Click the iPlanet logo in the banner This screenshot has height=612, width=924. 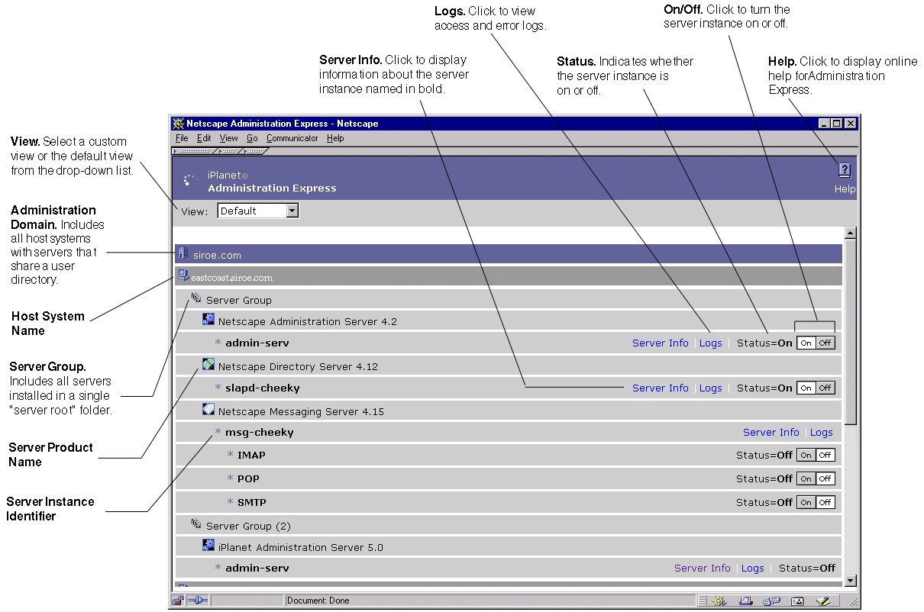tap(189, 181)
